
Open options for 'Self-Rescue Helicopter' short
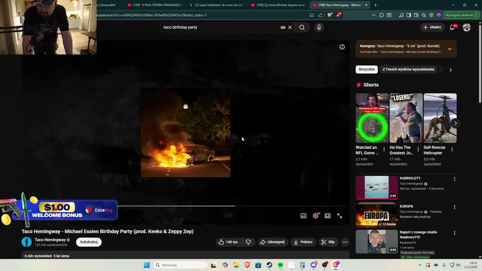452,149
